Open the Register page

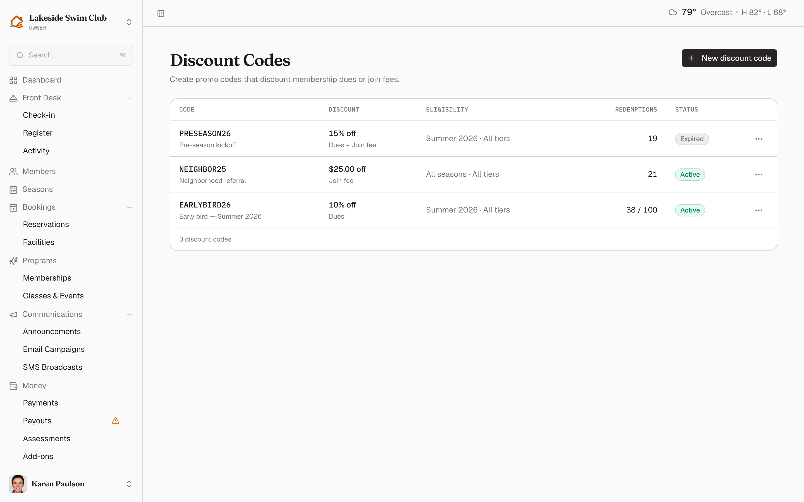pyautogui.click(x=37, y=133)
